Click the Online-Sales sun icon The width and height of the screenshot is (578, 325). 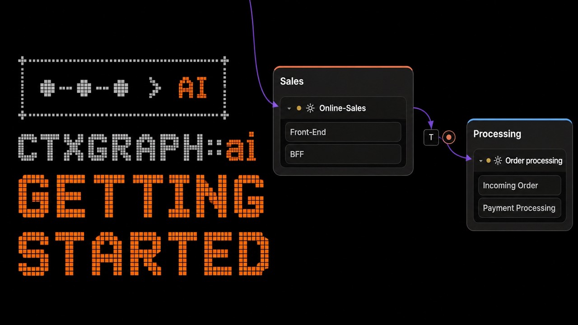[310, 108]
